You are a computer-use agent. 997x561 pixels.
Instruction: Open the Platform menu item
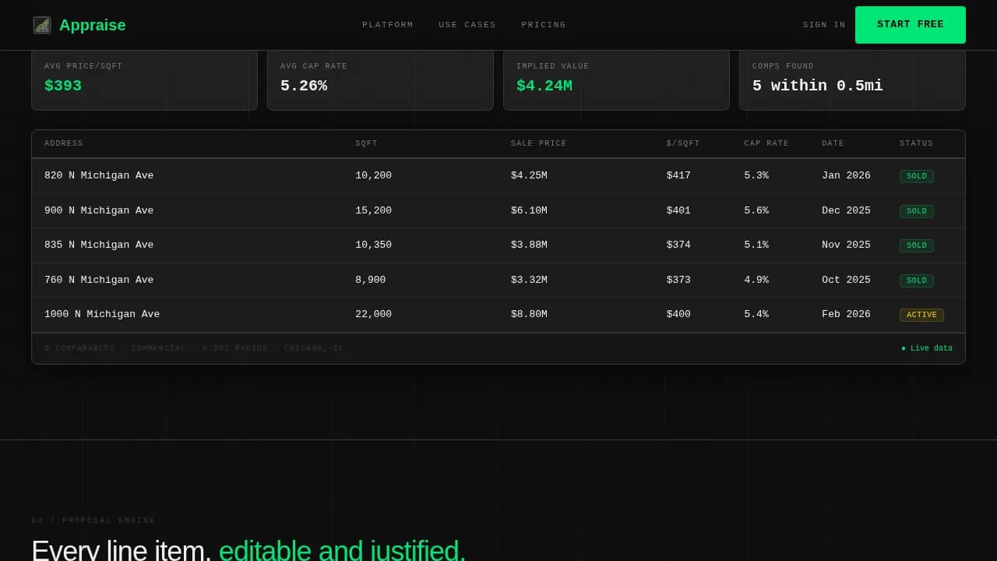[388, 25]
